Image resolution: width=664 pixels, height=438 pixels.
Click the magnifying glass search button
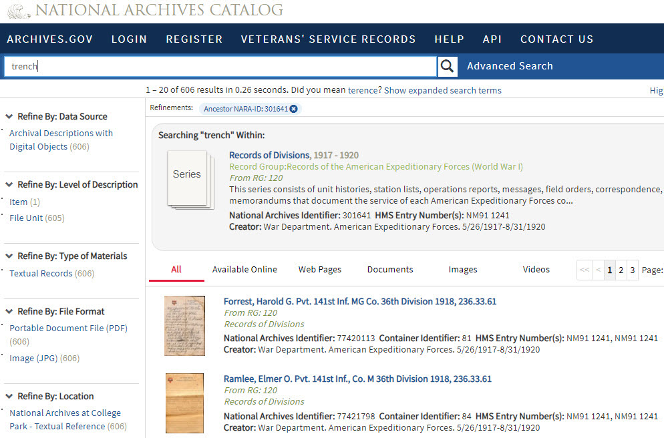[x=447, y=66]
